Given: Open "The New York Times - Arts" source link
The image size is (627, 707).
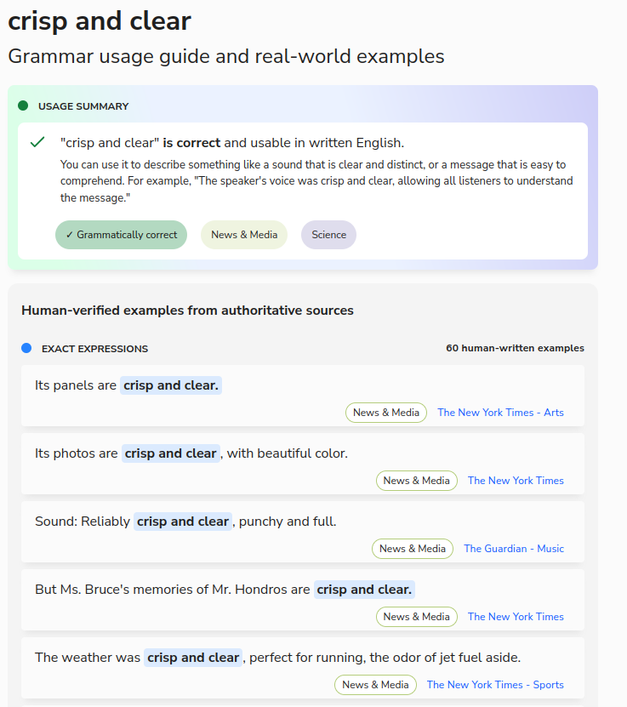Looking at the screenshot, I should pyautogui.click(x=500, y=413).
